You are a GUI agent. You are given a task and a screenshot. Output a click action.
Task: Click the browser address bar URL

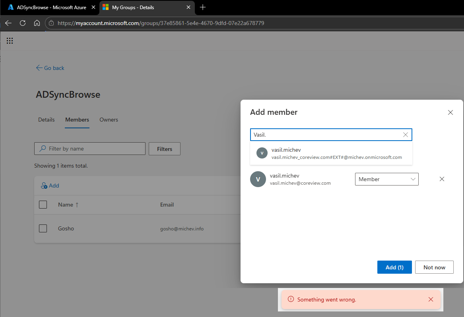tap(161, 23)
